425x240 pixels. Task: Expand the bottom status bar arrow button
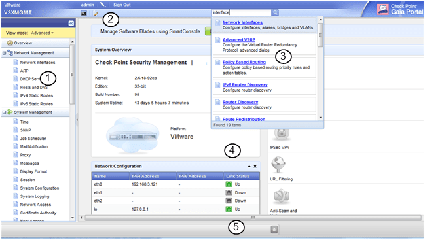click(x=274, y=230)
